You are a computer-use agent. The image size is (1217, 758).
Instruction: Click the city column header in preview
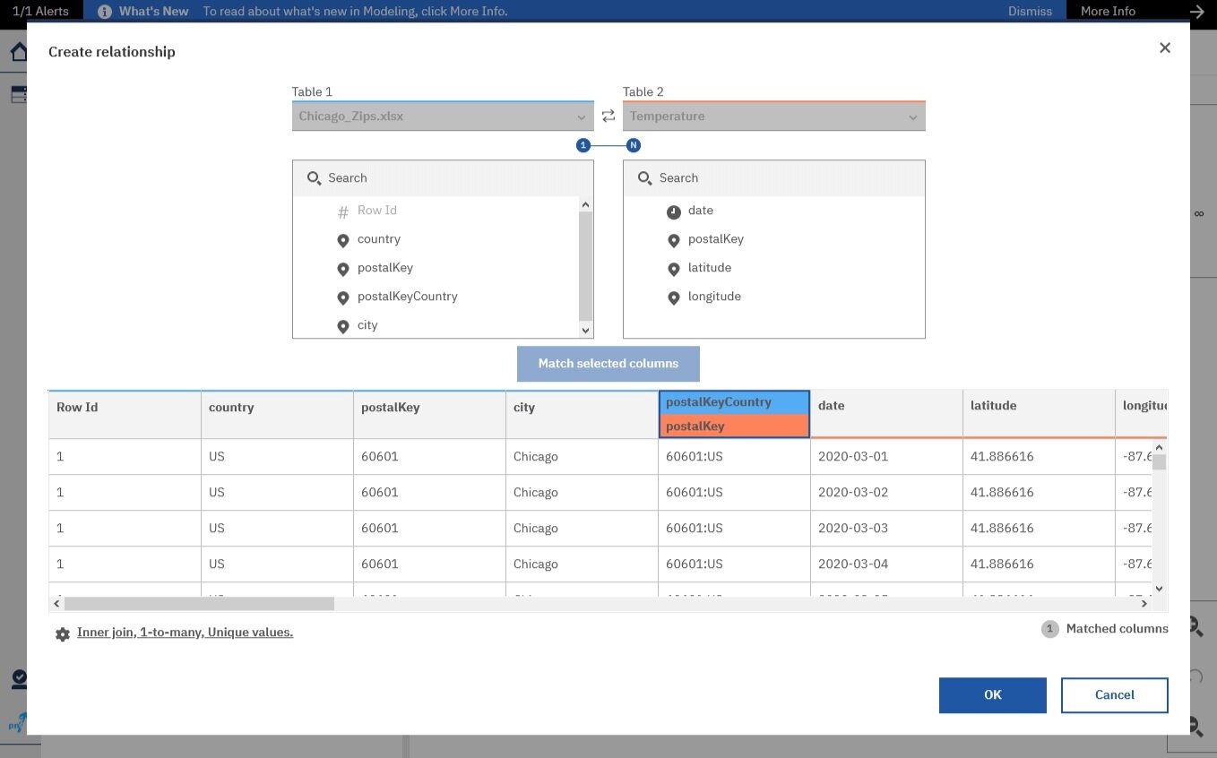point(582,414)
